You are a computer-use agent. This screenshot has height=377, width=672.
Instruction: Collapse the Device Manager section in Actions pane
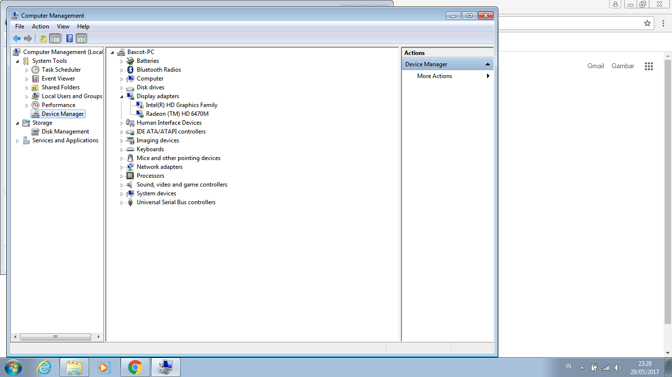click(x=488, y=64)
